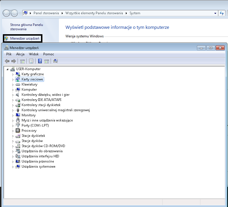Click the Kontrolery IDE ATA/ATAPI icon
This screenshot has width=228, height=207.
(18, 100)
